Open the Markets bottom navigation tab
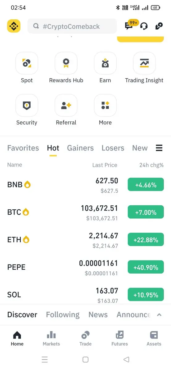Viewport: 171px width, 370px height. coord(51,339)
